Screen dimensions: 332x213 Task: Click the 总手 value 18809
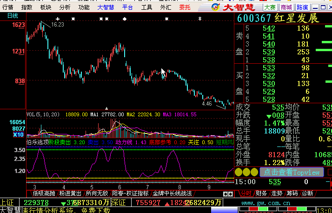[x=274, y=131]
